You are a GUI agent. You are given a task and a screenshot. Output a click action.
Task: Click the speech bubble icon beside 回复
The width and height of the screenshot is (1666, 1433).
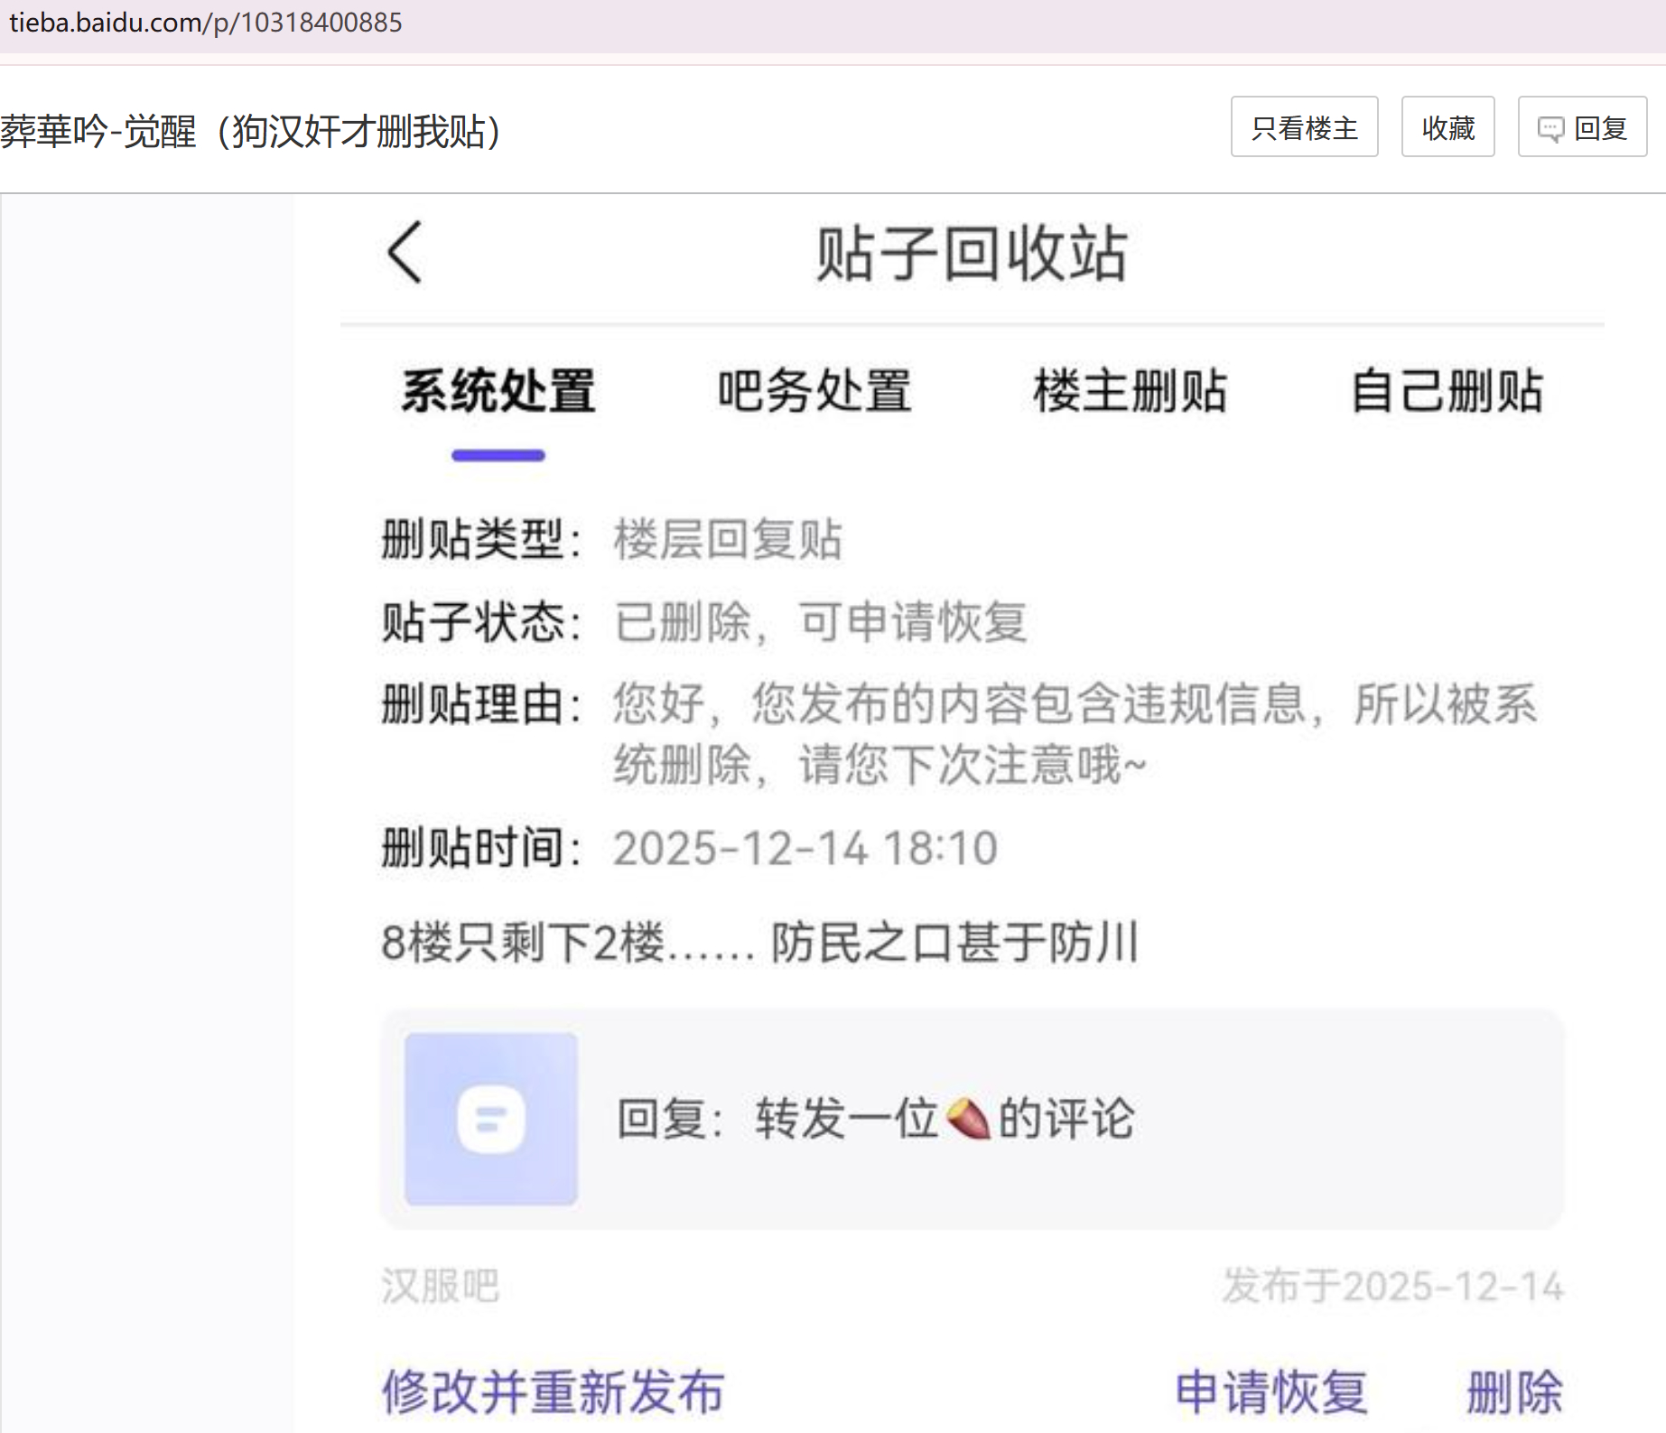coord(1550,128)
